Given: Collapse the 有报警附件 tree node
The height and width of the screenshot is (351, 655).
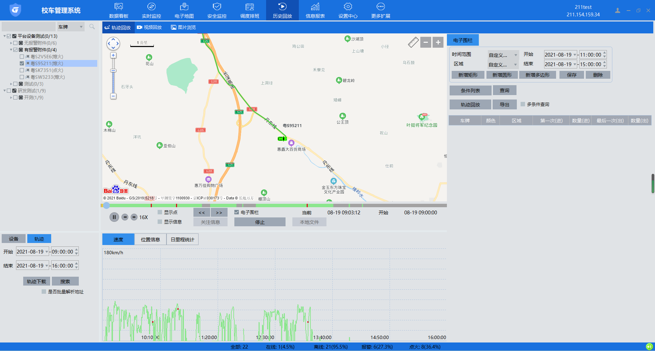Looking at the screenshot, I should (x=11, y=50).
